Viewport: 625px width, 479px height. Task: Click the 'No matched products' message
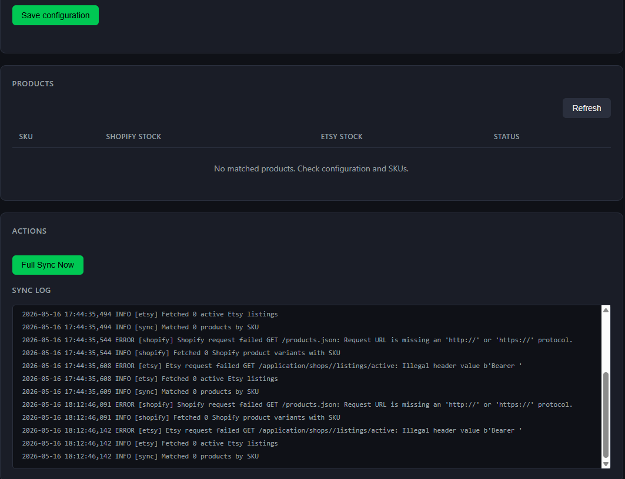pyautogui.click(x=311, y=168)
